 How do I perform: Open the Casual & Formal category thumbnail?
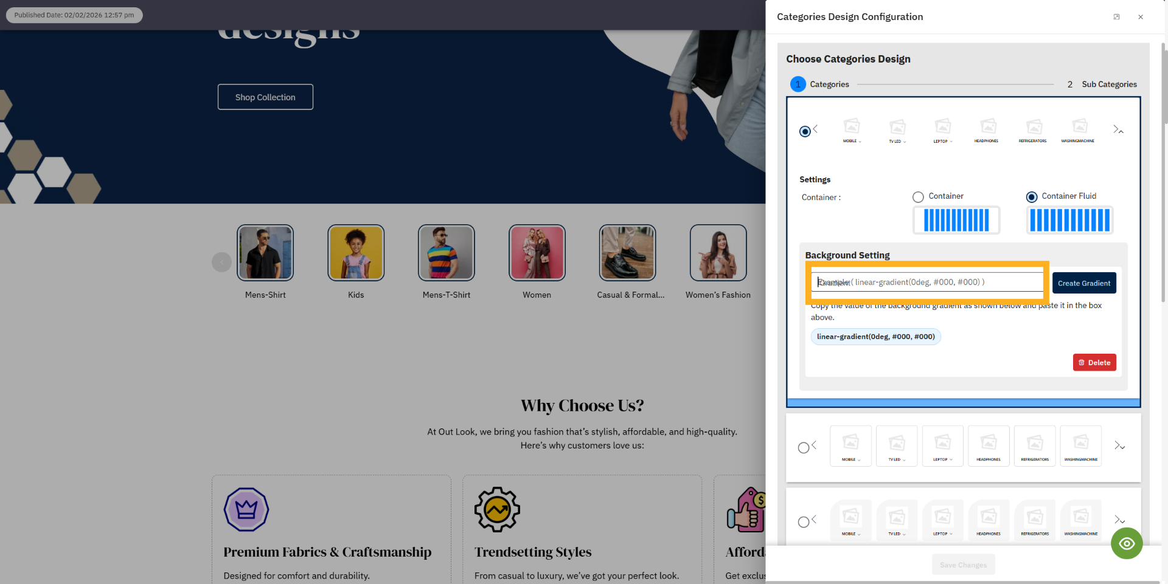coord(628,253)
